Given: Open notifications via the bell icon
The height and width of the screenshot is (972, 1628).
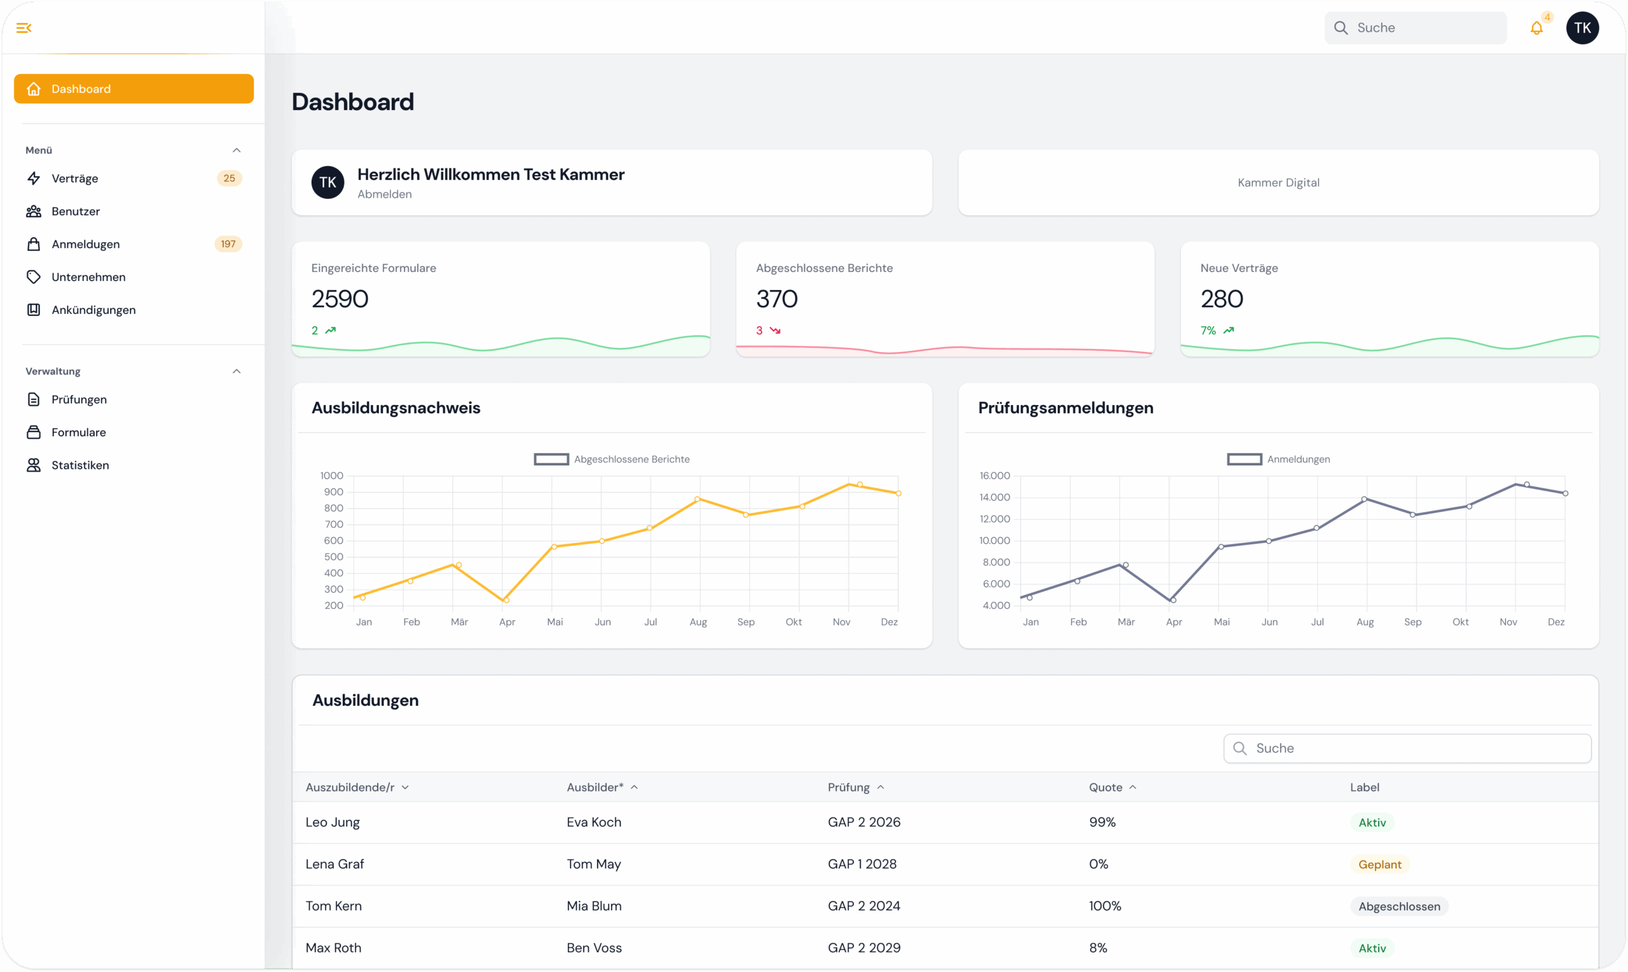Looking at the screenshot, I should [x=1536, y=28].
